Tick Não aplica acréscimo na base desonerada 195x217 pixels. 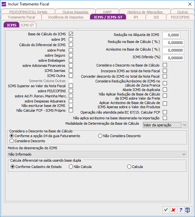pyautogui.click(x=165, y=118)
